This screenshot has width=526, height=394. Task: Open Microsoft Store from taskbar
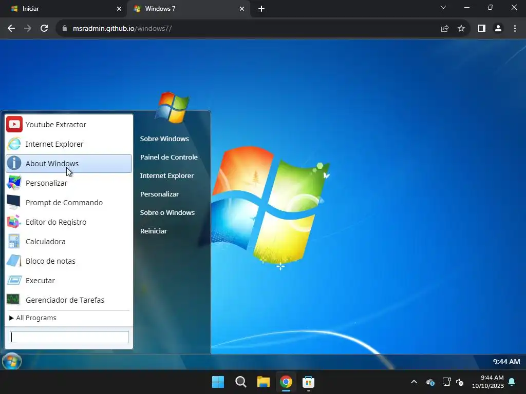(x=308, y=382)
